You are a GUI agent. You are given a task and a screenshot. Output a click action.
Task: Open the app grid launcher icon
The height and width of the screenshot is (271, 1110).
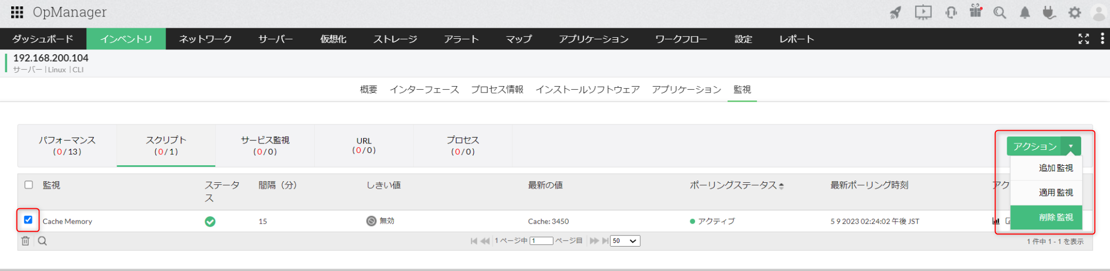pos(17,12)
